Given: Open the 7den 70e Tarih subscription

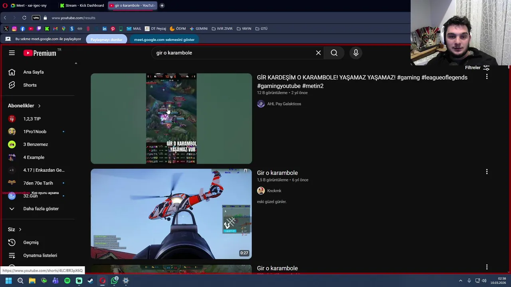Looking at the screenshot, I should 38,183.
